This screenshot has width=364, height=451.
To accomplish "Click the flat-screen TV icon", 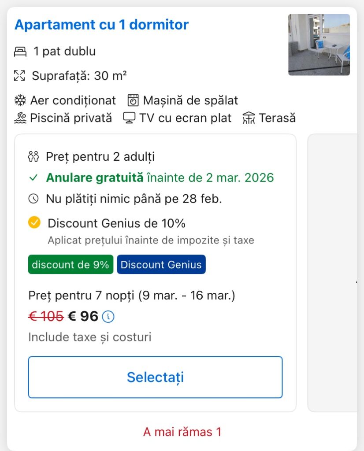I will pyautogui.click(x=129, y=118).
